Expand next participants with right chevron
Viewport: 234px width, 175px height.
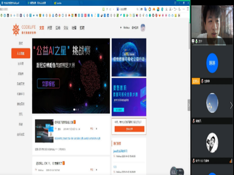pos(231,105)
